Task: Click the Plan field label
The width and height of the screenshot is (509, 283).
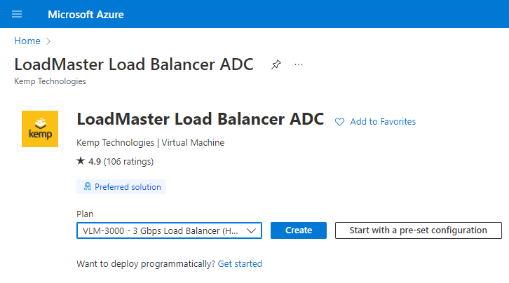Action: pos(85,214)
